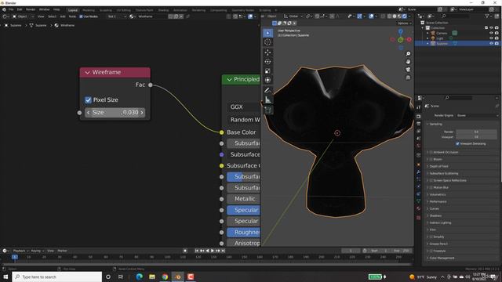Select the Annotate pencil tool

[x=268, y=91]
